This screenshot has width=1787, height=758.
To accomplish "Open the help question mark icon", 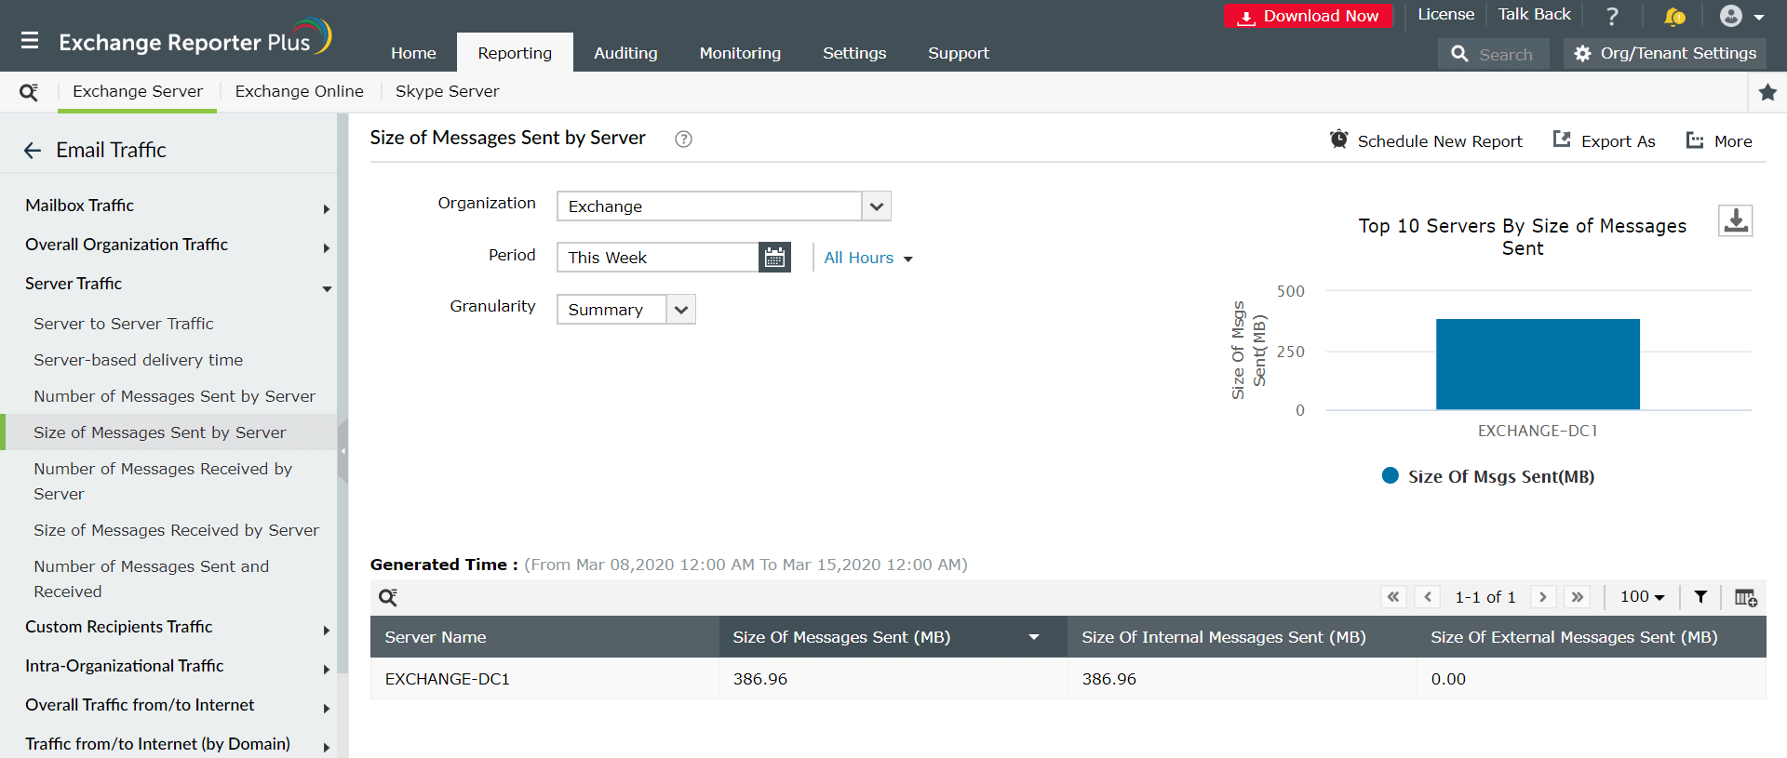I will tap(1613, 16).
